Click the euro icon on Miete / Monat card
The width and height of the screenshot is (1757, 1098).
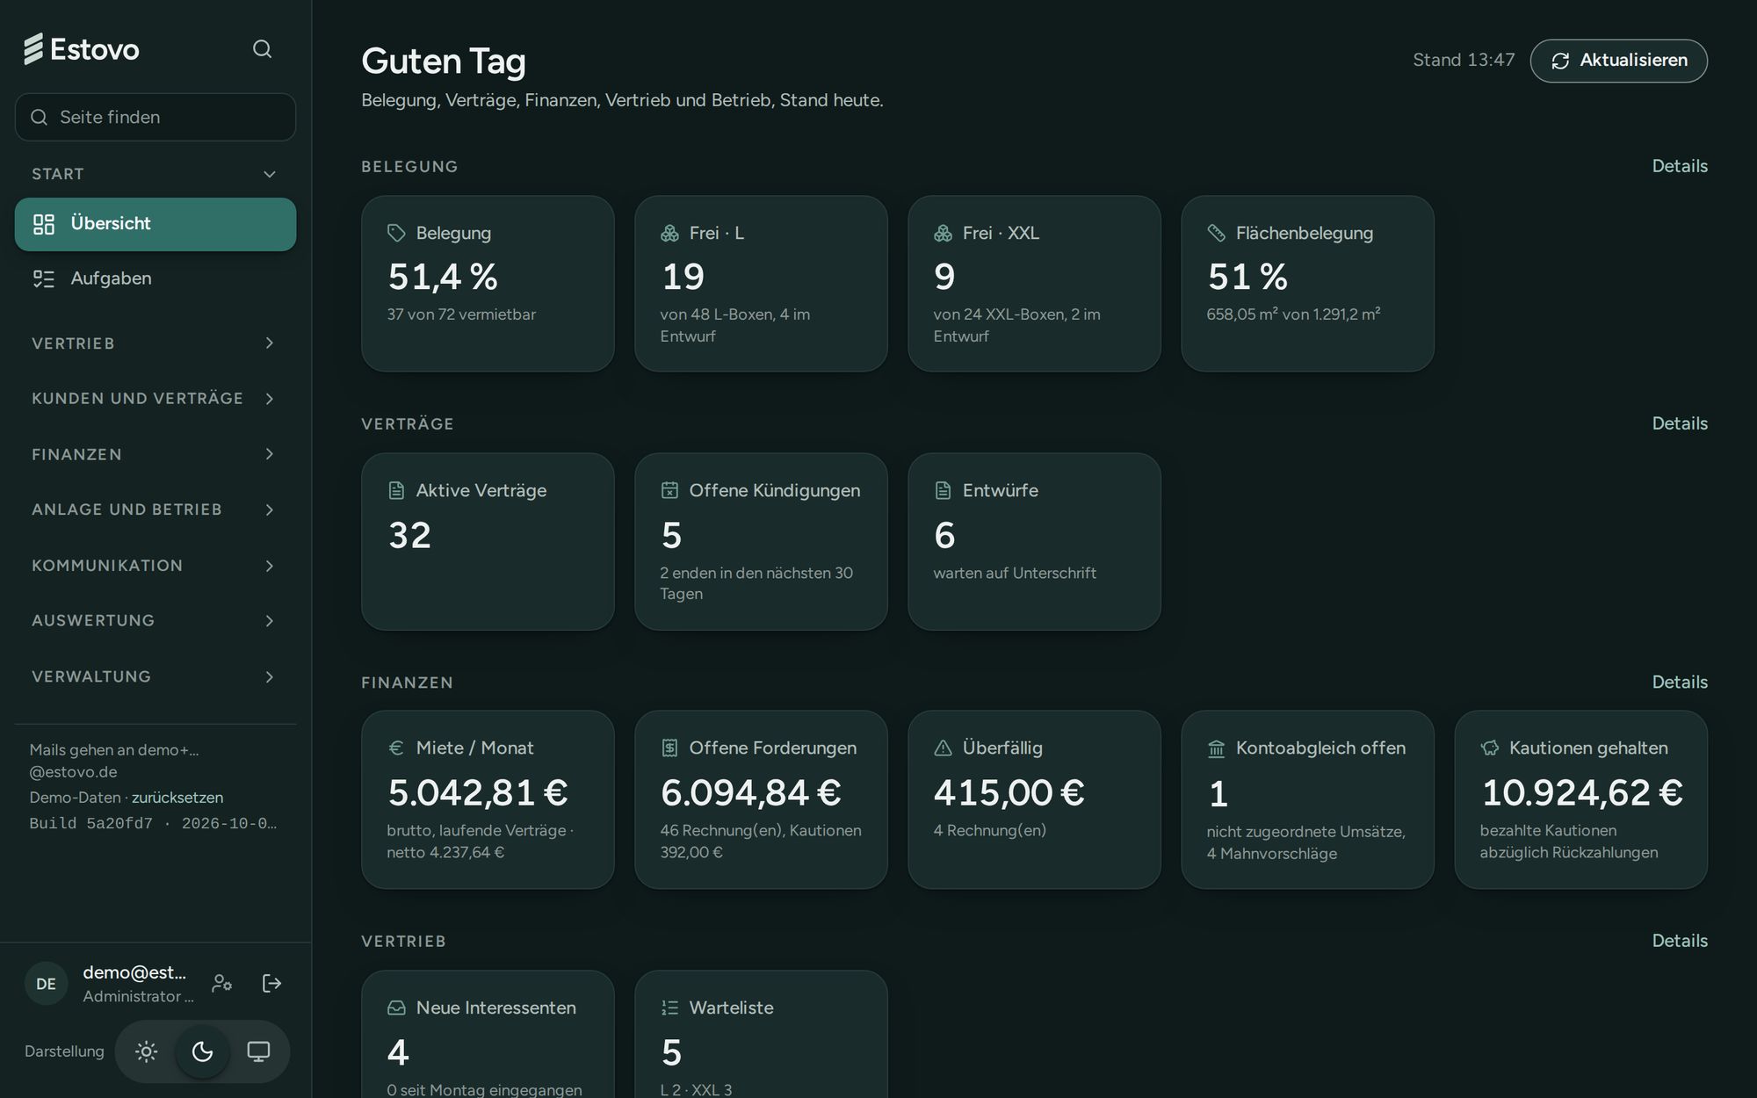click(x=396, y=748)
